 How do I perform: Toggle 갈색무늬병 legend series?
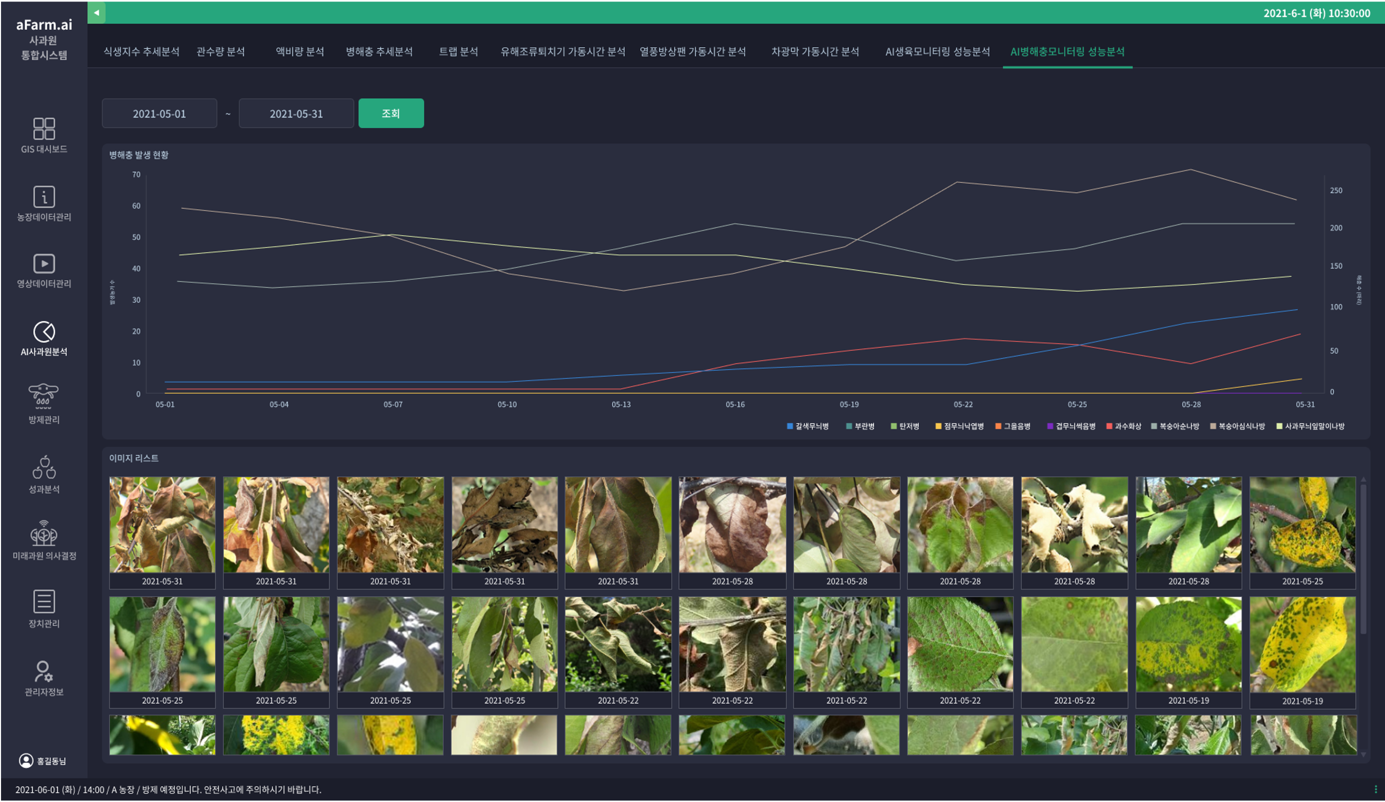[x=807, y=426]
